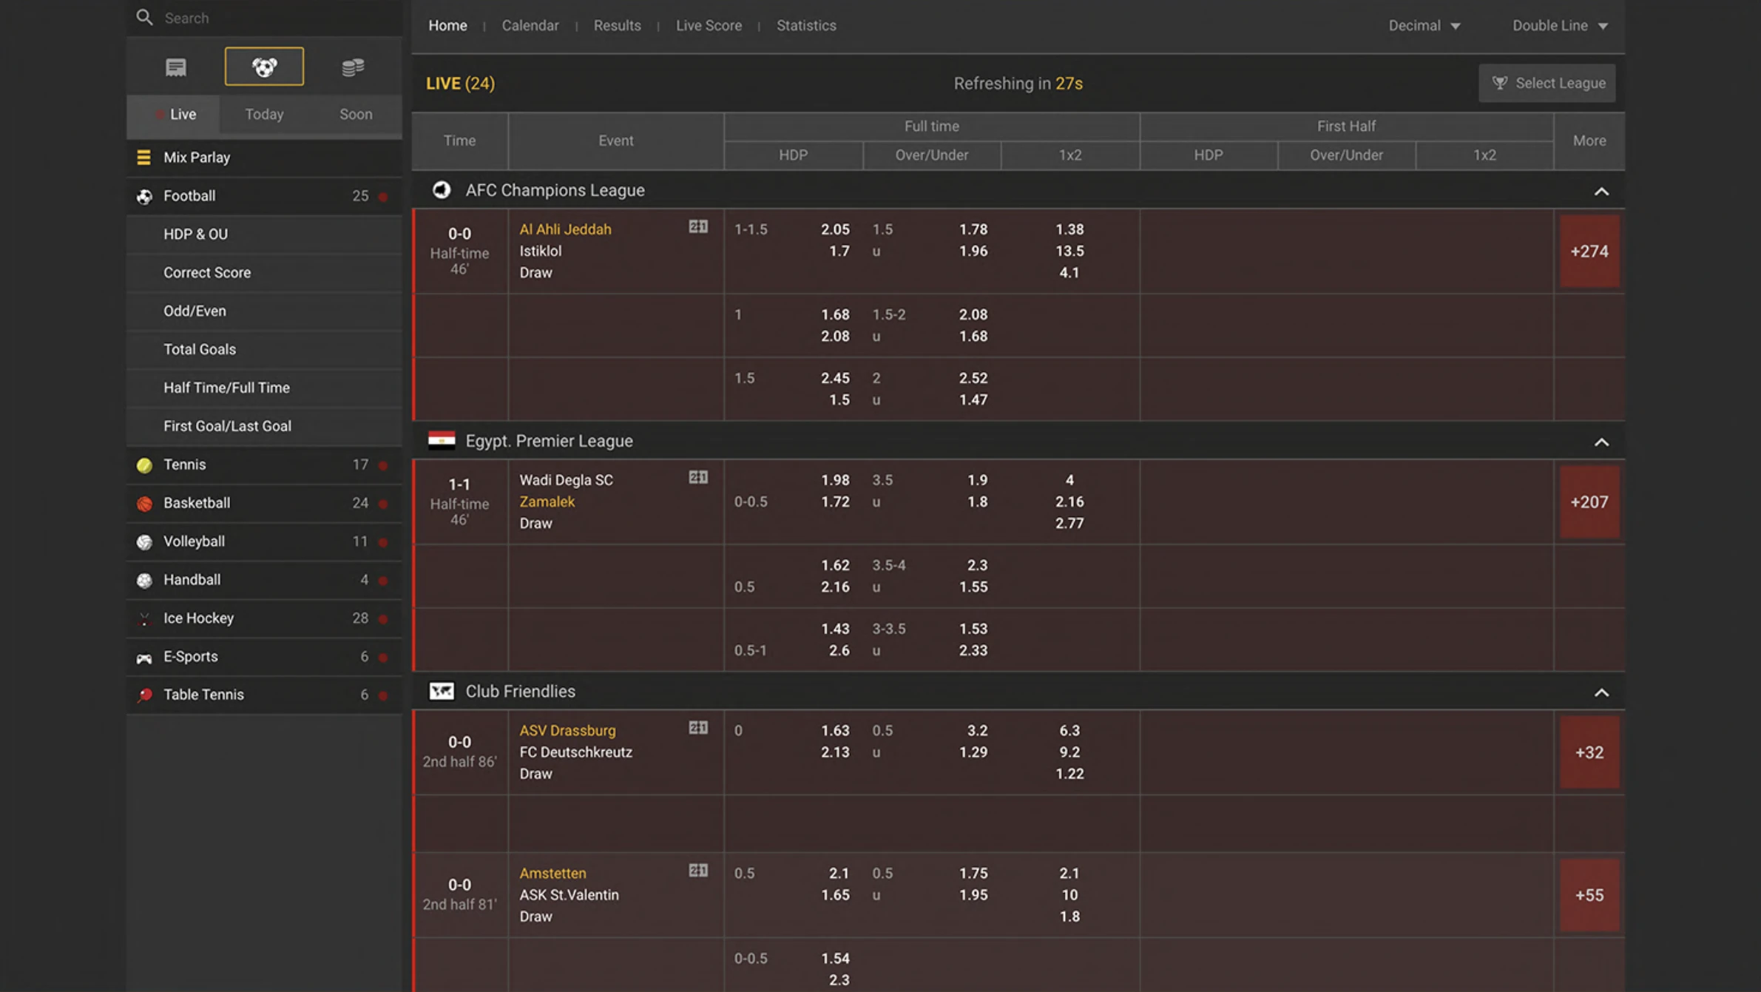Click the Handball icon in sidebar
The image size is (1761, 992).
click(x=144, y=581)
